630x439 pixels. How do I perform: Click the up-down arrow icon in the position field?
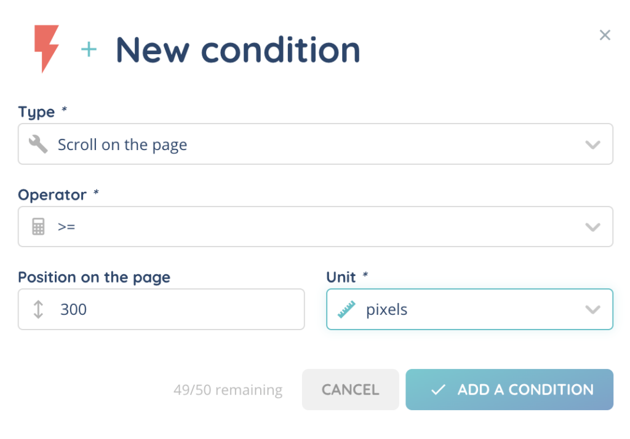coord(38,309)
